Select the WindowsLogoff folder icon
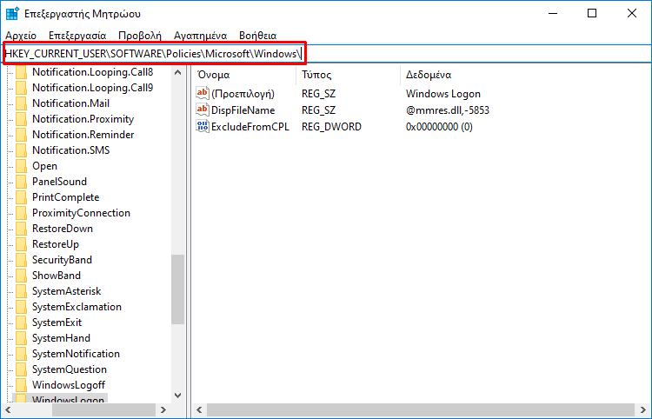 (x=21, y=385)
